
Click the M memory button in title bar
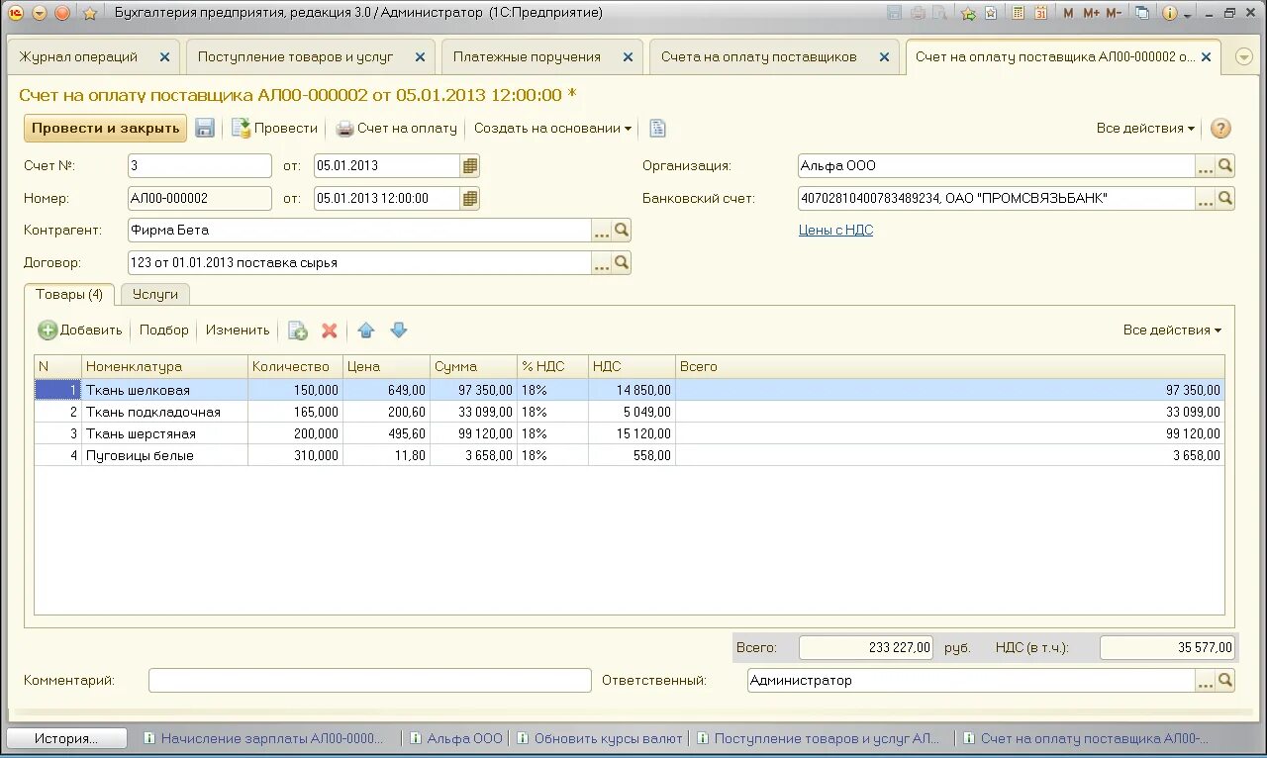click(1068, 13)
